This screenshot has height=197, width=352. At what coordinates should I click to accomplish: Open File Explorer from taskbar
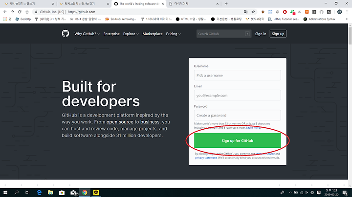point(50,193)
